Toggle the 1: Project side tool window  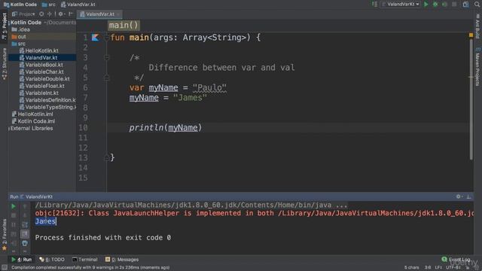point(4,26)
